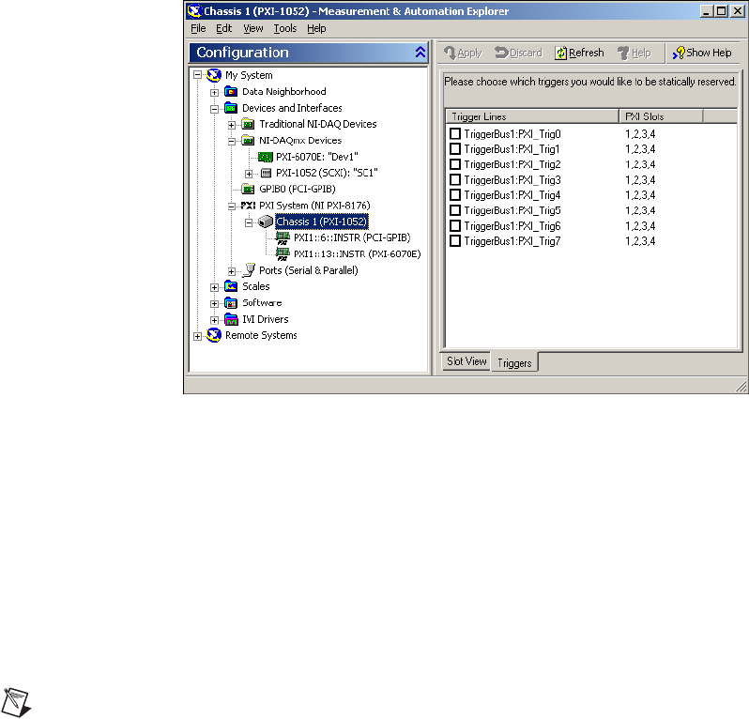Grab the window resize grip corner
This screenshot has width=749, height=719.
(741, 387)
